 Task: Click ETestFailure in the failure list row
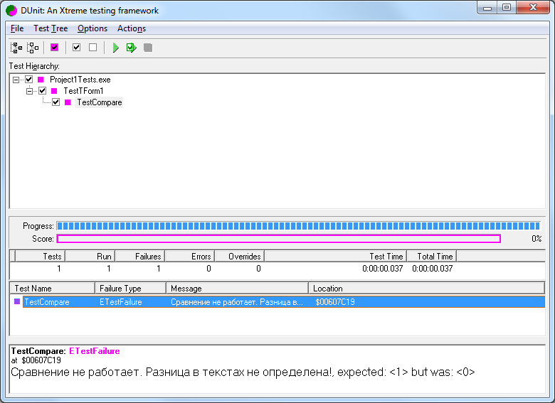pos(121,301)
